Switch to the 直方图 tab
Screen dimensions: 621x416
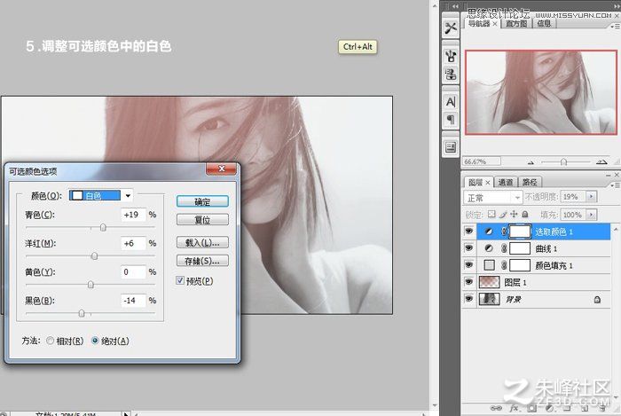[516, 24]
